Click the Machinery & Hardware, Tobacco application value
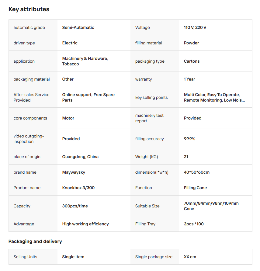The width and height of the screenshot is (260, 271). tap(85, 61)
